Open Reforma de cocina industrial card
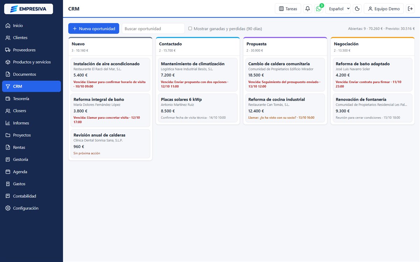Image resolution: width=420 pixels, height=262 pixels. pyautogui.click(x=285, y=108)
